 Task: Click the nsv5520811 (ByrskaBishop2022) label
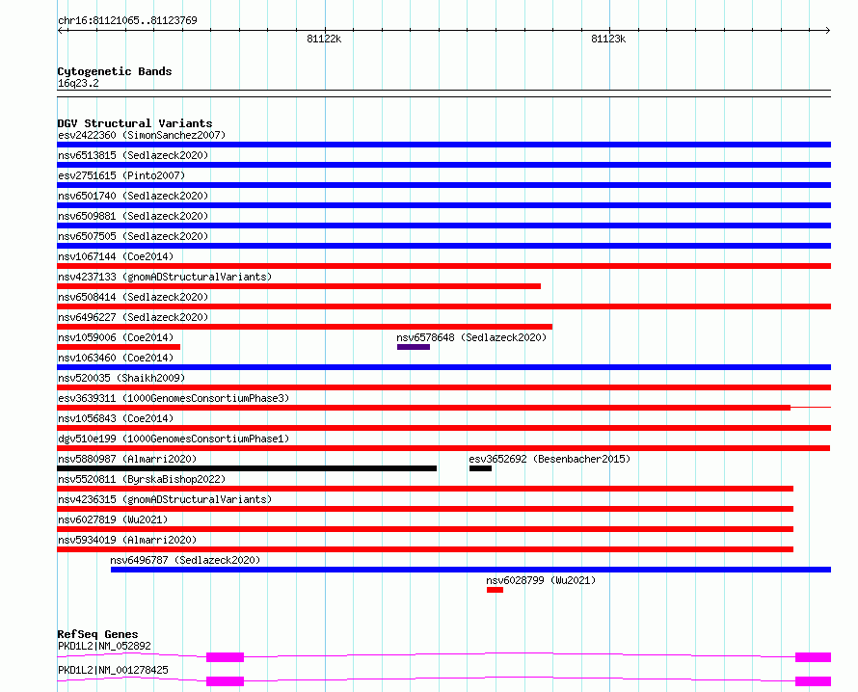pos(142,479)
